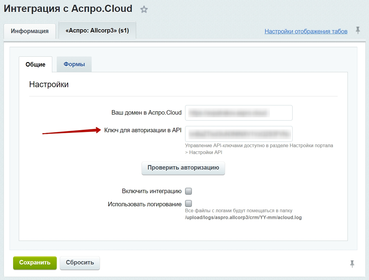Switch to the Формы sub-tab
369x280 pixels.
[74, 64]
